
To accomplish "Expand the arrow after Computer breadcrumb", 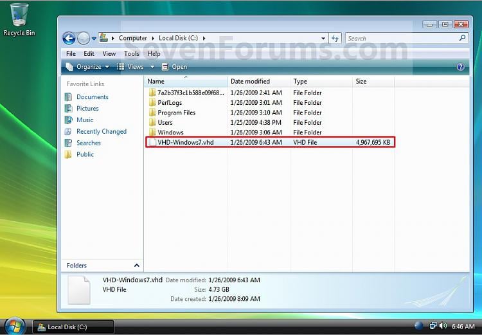I will [x=153, y=38].
